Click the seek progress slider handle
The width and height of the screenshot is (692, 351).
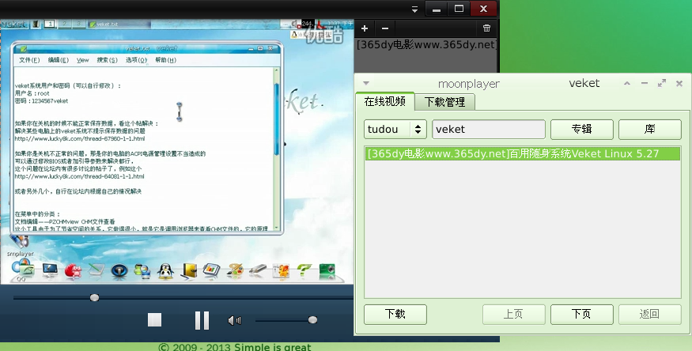[x=94, y=298]
